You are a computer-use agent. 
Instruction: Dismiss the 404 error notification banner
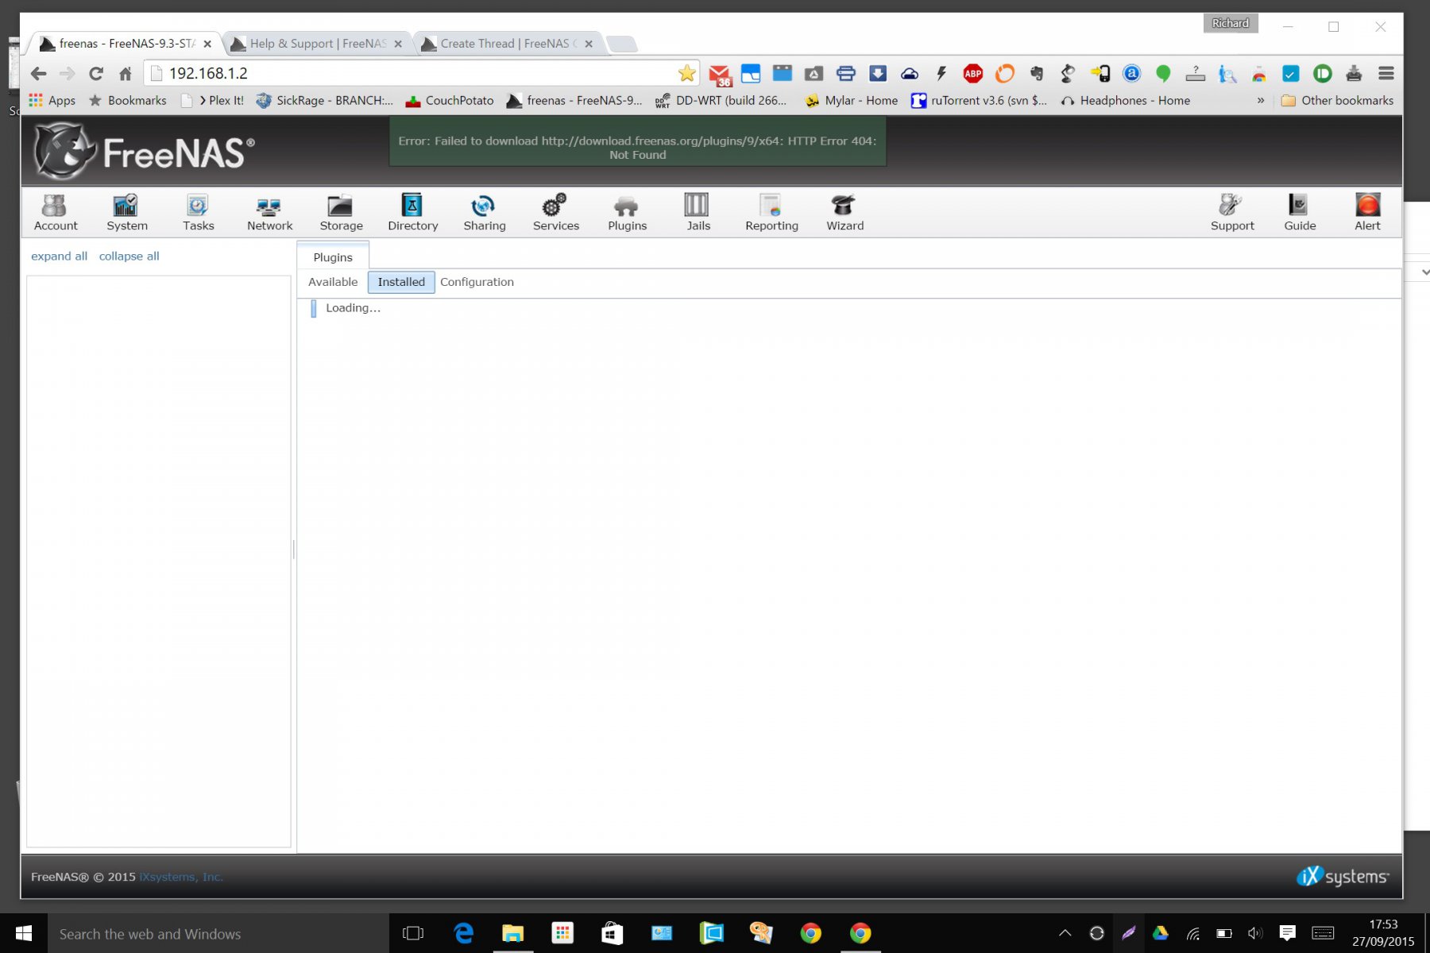pyautogui.click(x=637, y=141)
